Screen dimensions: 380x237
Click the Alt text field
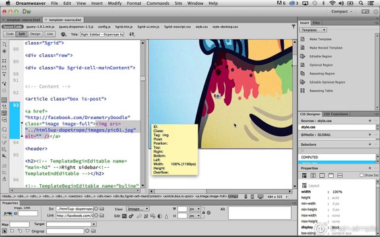(259, 213)
